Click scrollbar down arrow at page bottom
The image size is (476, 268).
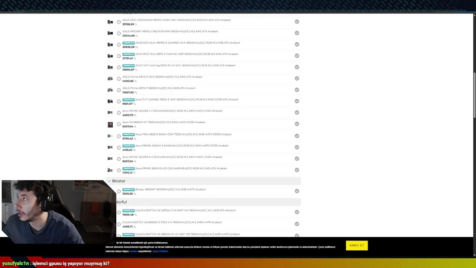(475, 255)
